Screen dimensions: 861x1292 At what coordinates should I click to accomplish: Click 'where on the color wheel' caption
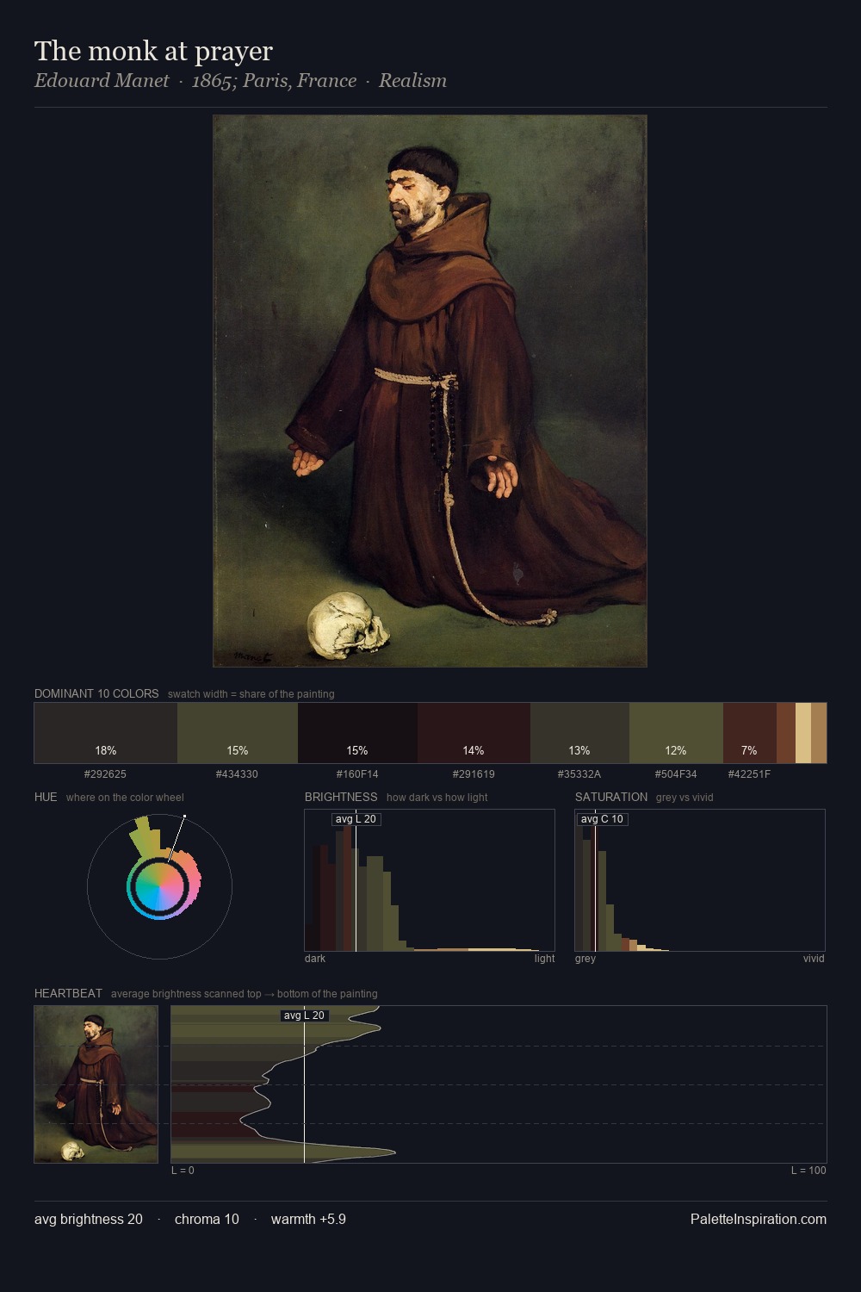pyautogui.click(x=125, y=798)
